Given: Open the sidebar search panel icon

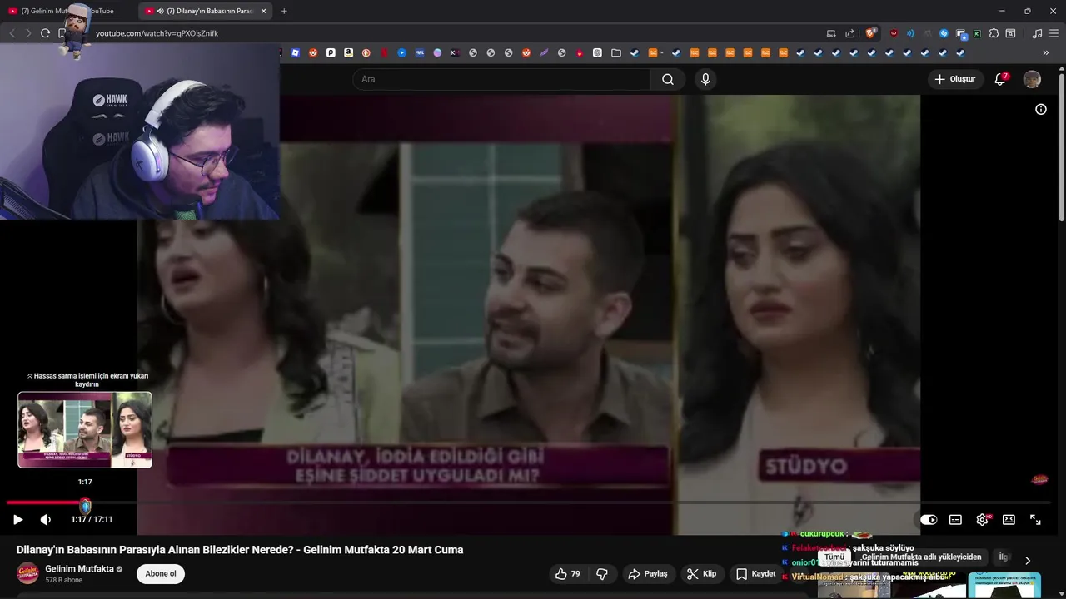Looking at the screenshot, I should pyautogui.click(x=1010, y=33).
